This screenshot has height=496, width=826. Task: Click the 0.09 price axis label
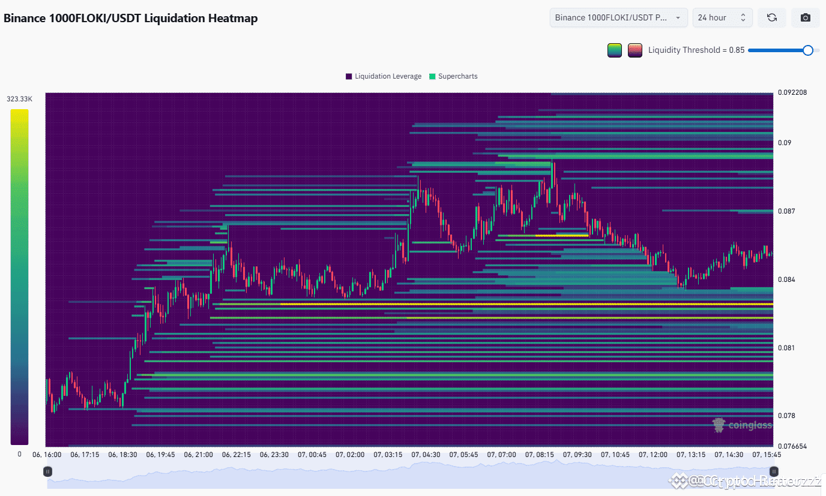785,143
